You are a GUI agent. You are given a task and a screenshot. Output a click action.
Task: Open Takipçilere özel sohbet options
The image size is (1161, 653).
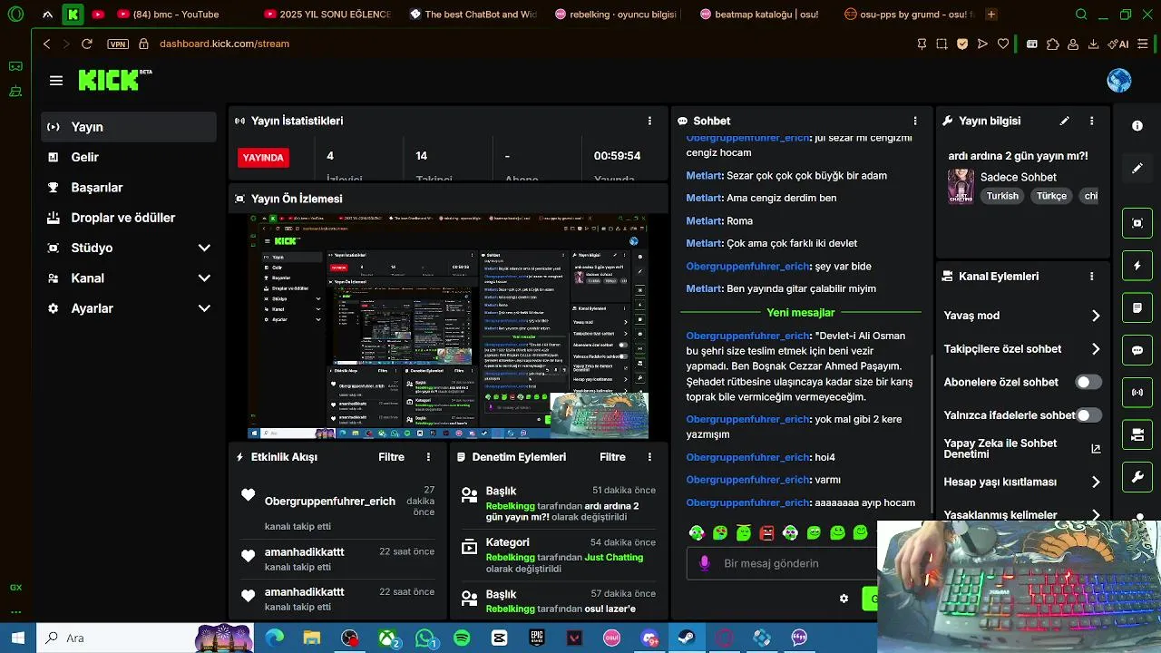(1021, 349)
